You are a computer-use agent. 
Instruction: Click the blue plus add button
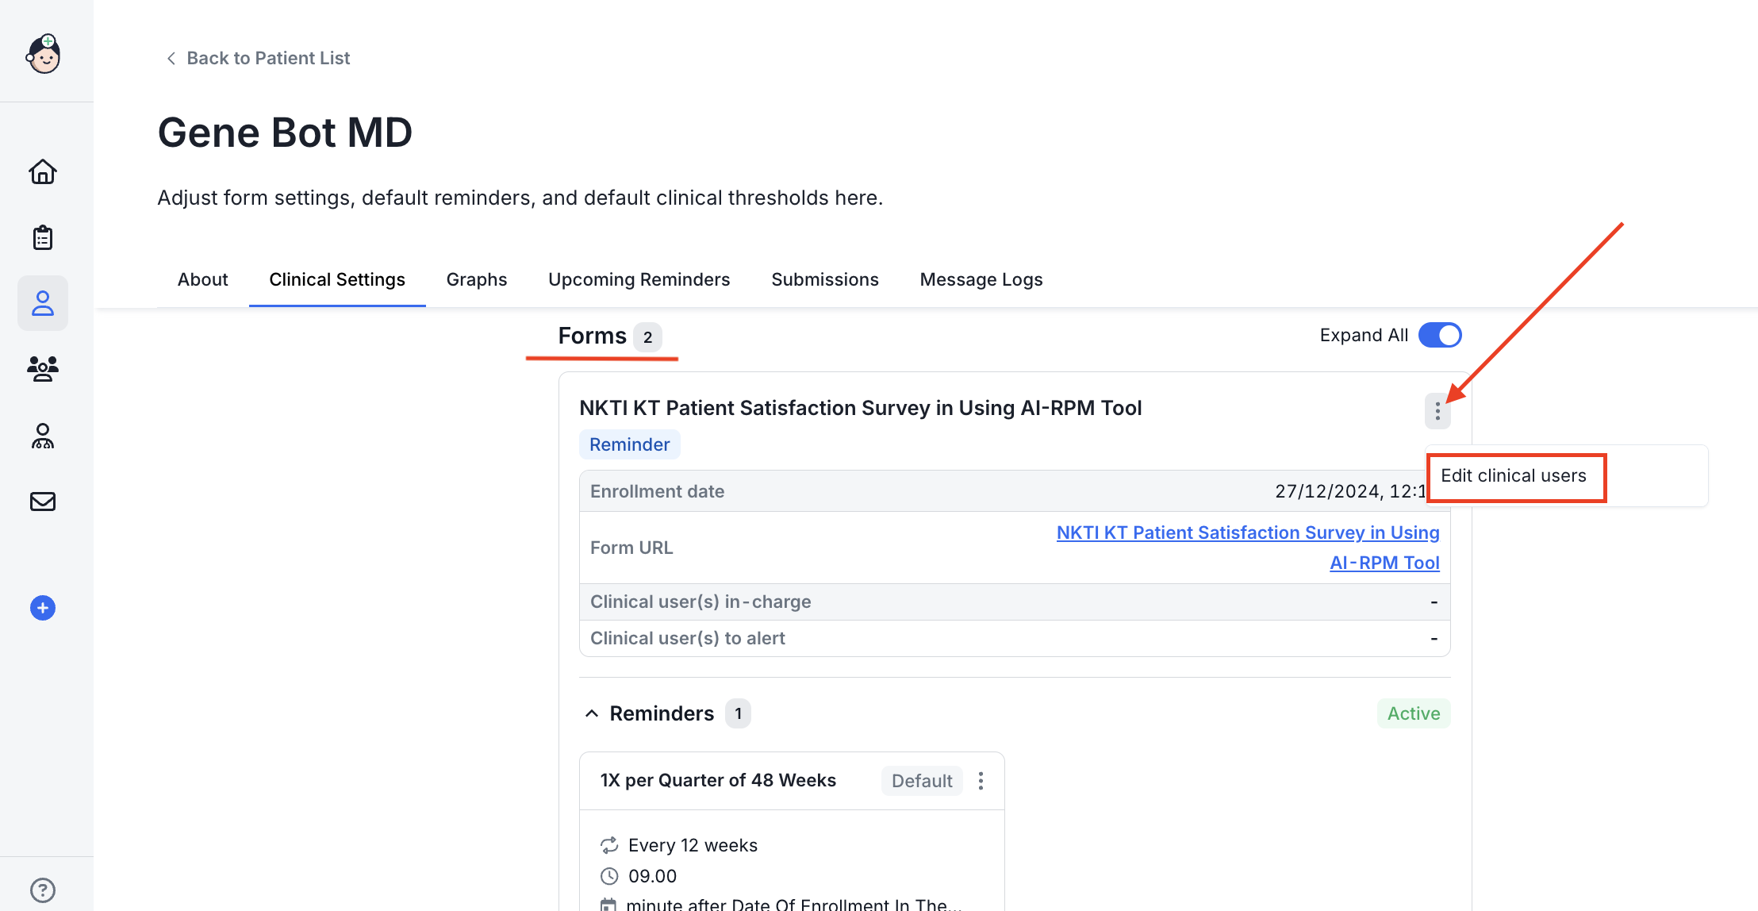[x=43, y=608]
